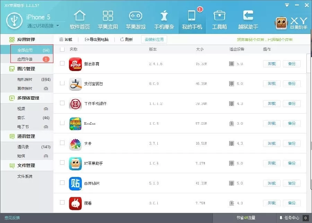Click the 任务中心 download arrow icon
312x223 pixels.
tap(281, 218)
